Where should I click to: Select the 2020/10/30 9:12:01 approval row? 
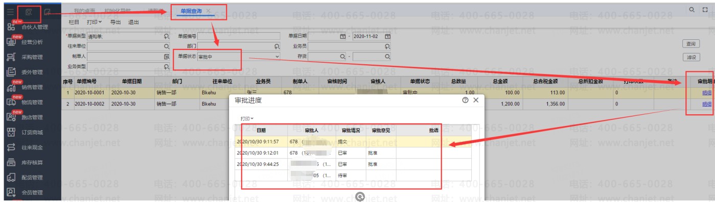[x=353, y=153]
